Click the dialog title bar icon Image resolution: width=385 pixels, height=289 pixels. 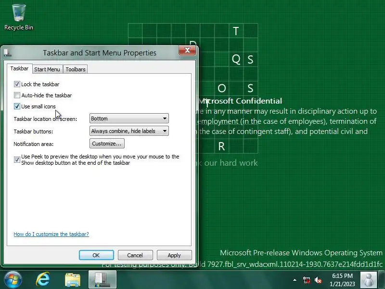(7, 53)
